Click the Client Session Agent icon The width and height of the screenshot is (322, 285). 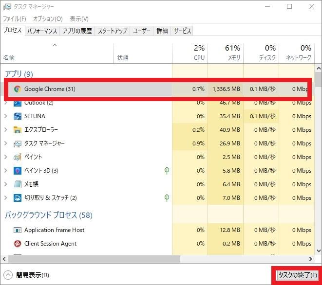click(x=18, y=244)
